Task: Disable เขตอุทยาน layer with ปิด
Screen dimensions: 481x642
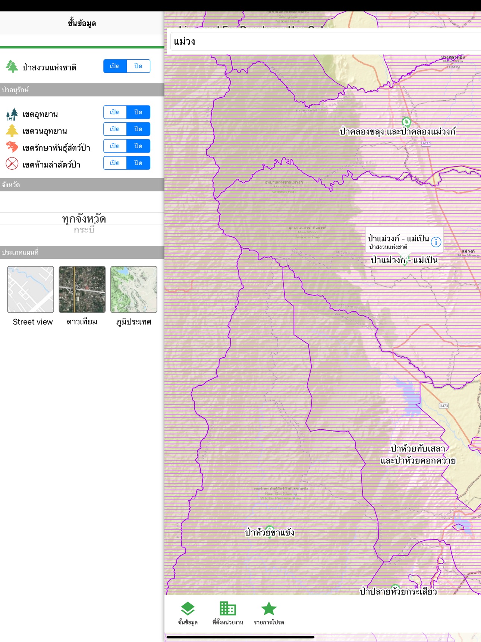Action: pyautogui.click(x=138, y=112)
